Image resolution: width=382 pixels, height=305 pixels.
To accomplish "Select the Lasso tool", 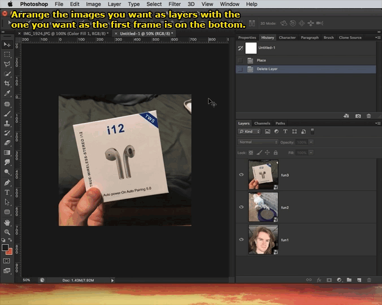I will (7, 64).
